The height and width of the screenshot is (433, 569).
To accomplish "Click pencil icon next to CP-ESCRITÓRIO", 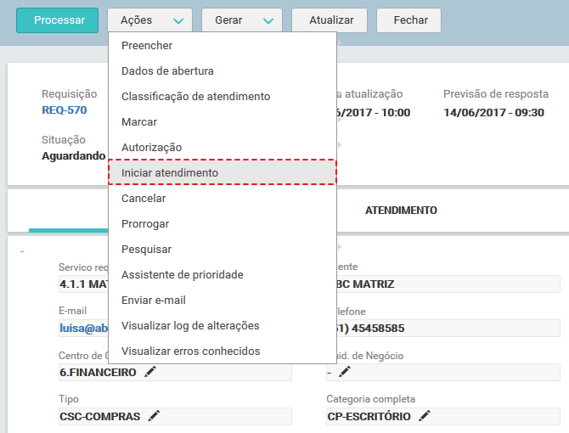I will click(x=425, y=416).
